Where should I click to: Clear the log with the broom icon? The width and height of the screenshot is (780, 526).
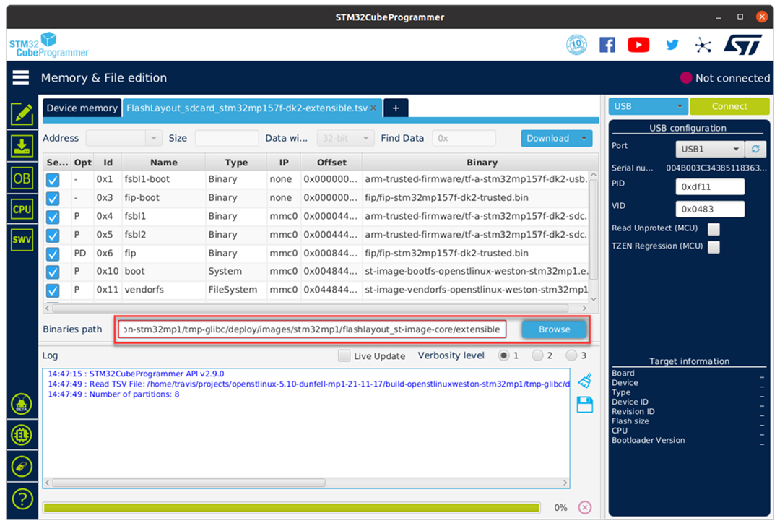[585, 381]
